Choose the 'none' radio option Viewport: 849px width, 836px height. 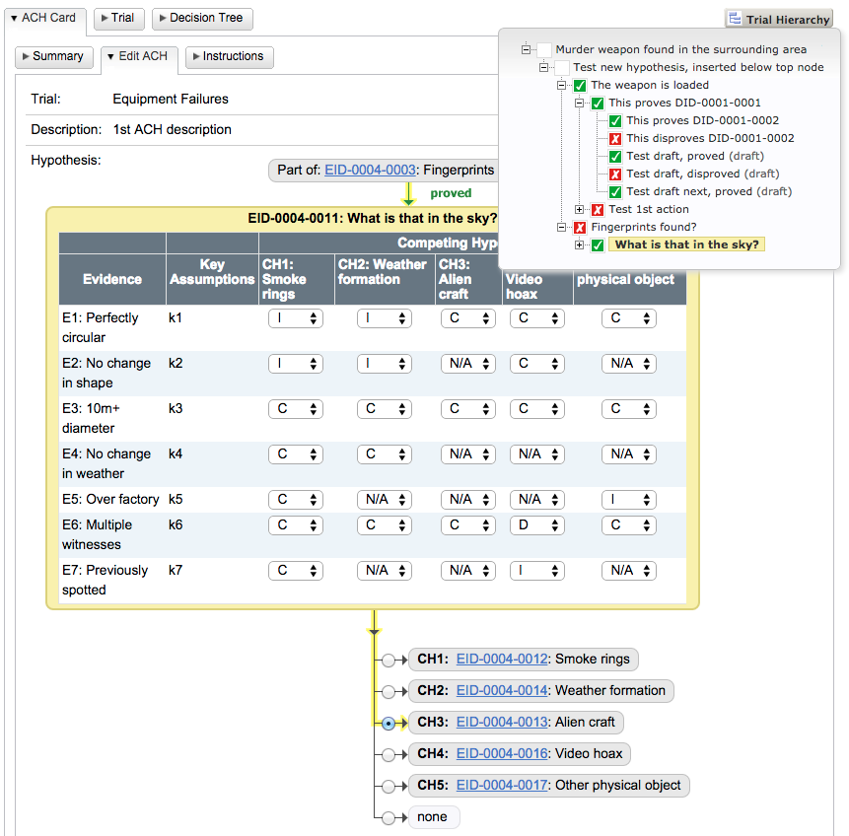pos(389,817)
